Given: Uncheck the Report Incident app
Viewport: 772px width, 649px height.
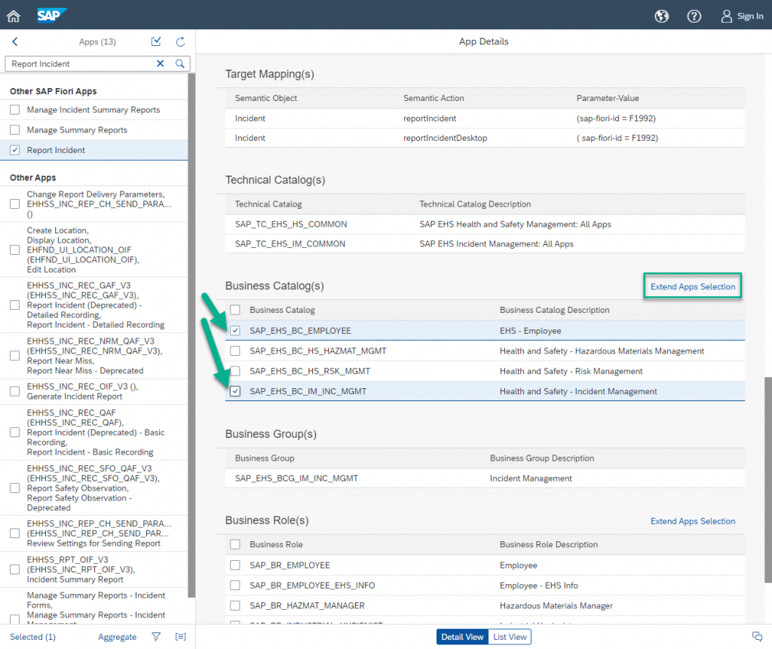Looking at the screenshot, I should point(15,150).
